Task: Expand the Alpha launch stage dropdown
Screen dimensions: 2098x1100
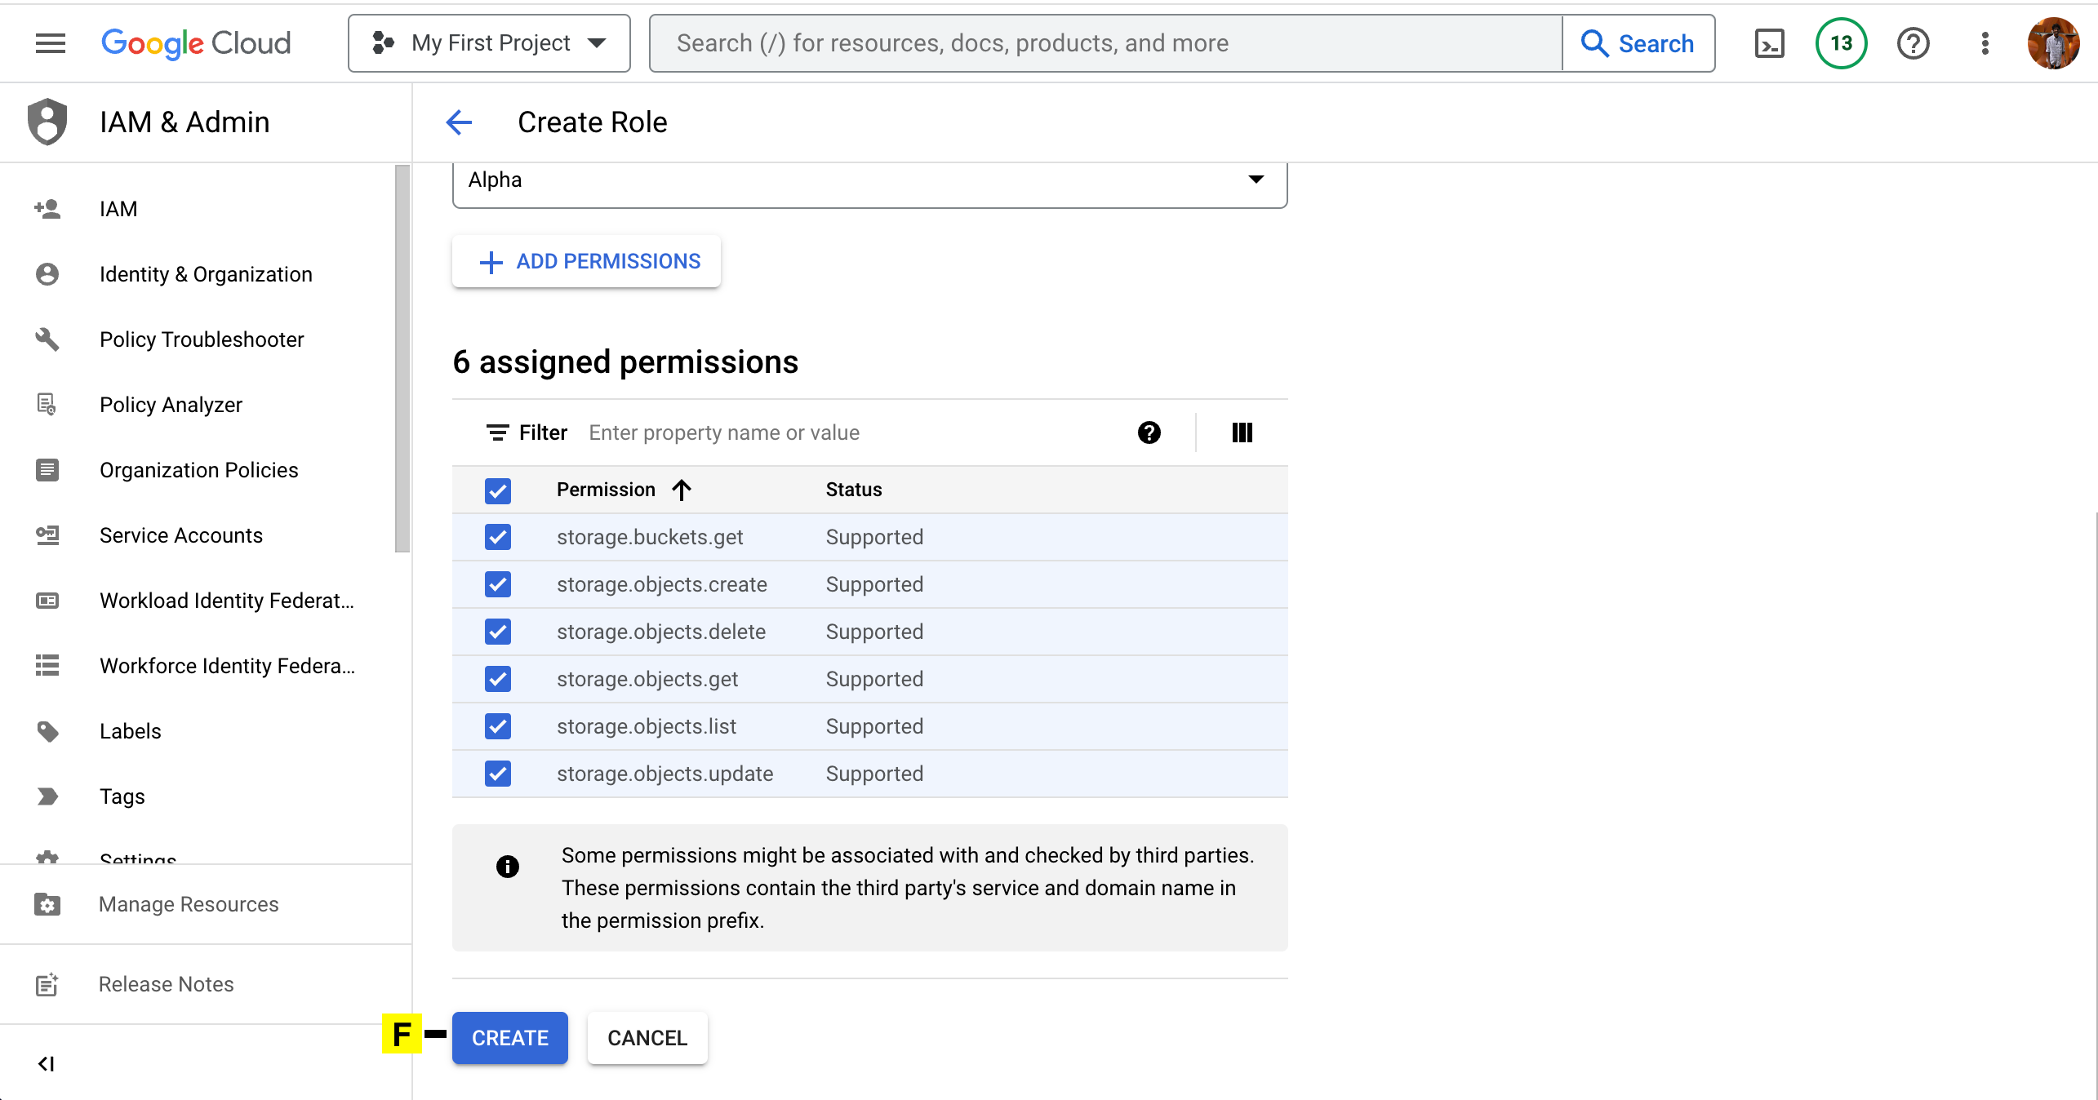Action: pos(869,180)
